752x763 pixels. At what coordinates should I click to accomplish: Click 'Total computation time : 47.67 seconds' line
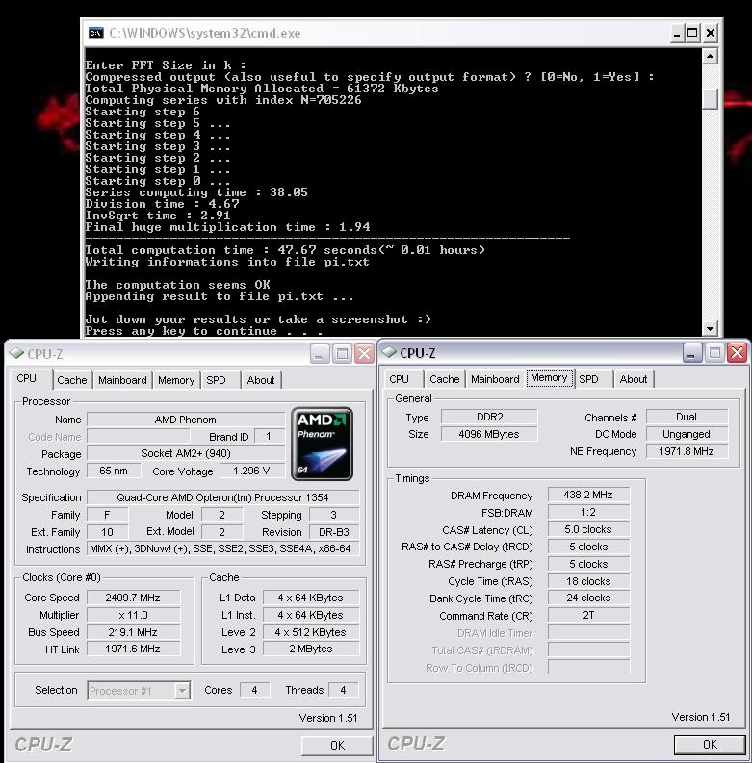285,250
